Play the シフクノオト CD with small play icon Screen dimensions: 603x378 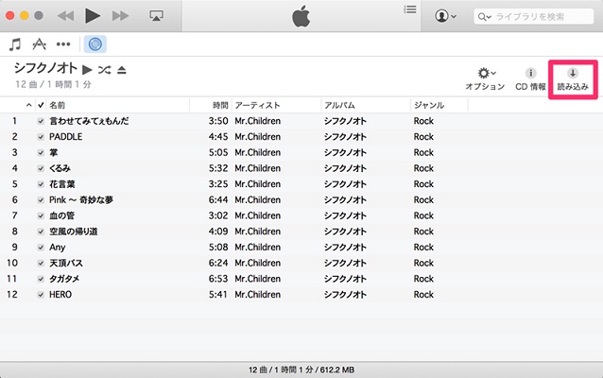[x=87, y=70]
